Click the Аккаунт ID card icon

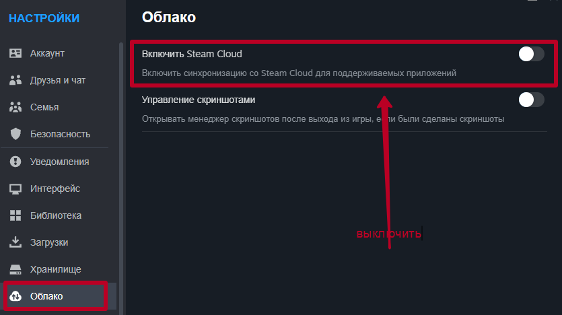16,53
